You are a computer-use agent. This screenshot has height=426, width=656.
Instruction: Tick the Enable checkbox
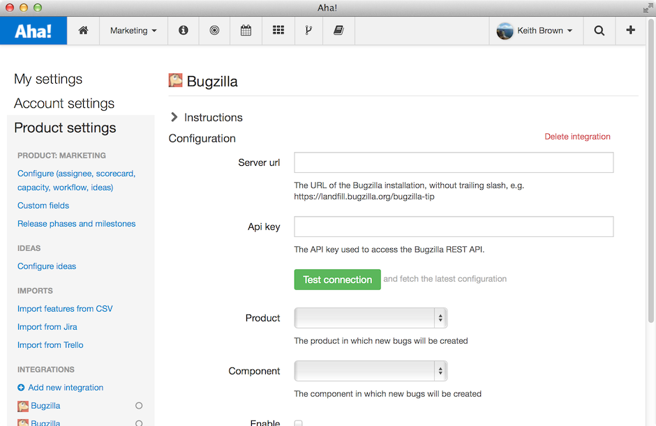pos(298,423)
